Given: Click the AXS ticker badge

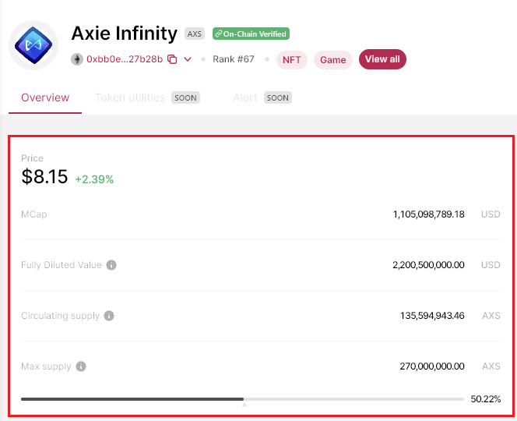Looking at the screenshot, I should 195,34.
